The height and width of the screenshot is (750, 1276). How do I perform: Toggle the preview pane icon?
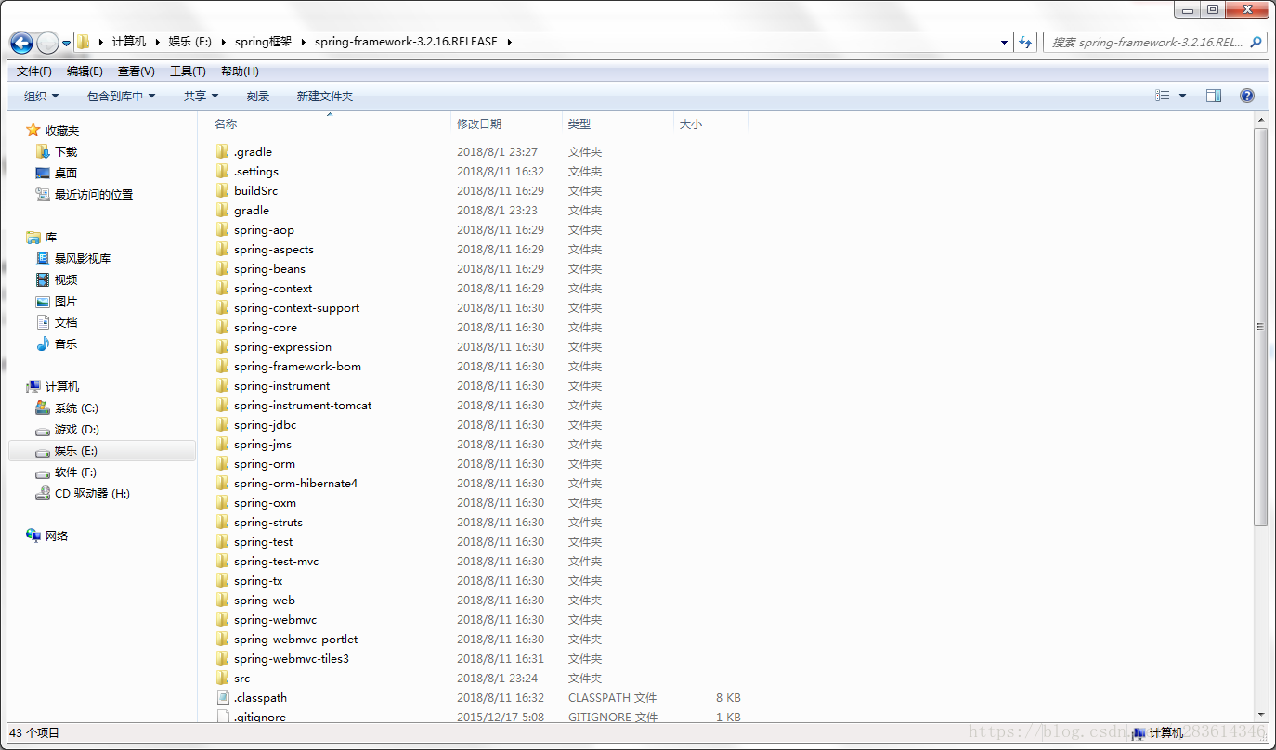pyautogui.click(x=1214, y=96)
